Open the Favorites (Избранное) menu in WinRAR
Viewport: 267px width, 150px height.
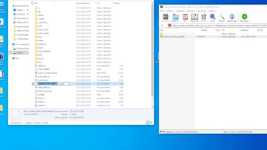point(191,11)
